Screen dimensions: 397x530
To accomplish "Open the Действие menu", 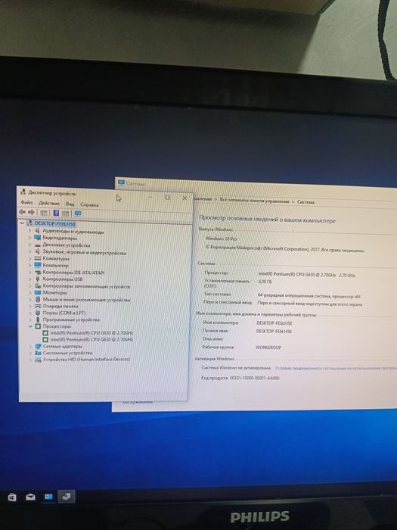I will [49, 203].
